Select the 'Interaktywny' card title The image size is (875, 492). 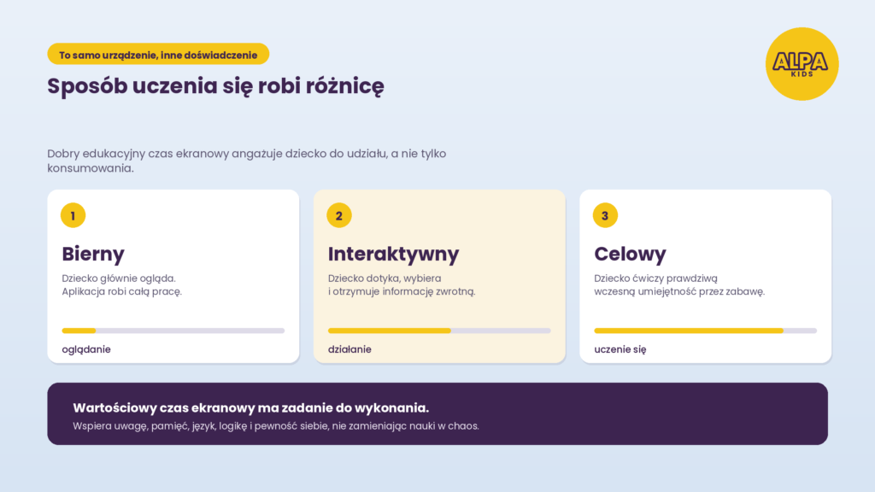point(393,254)
